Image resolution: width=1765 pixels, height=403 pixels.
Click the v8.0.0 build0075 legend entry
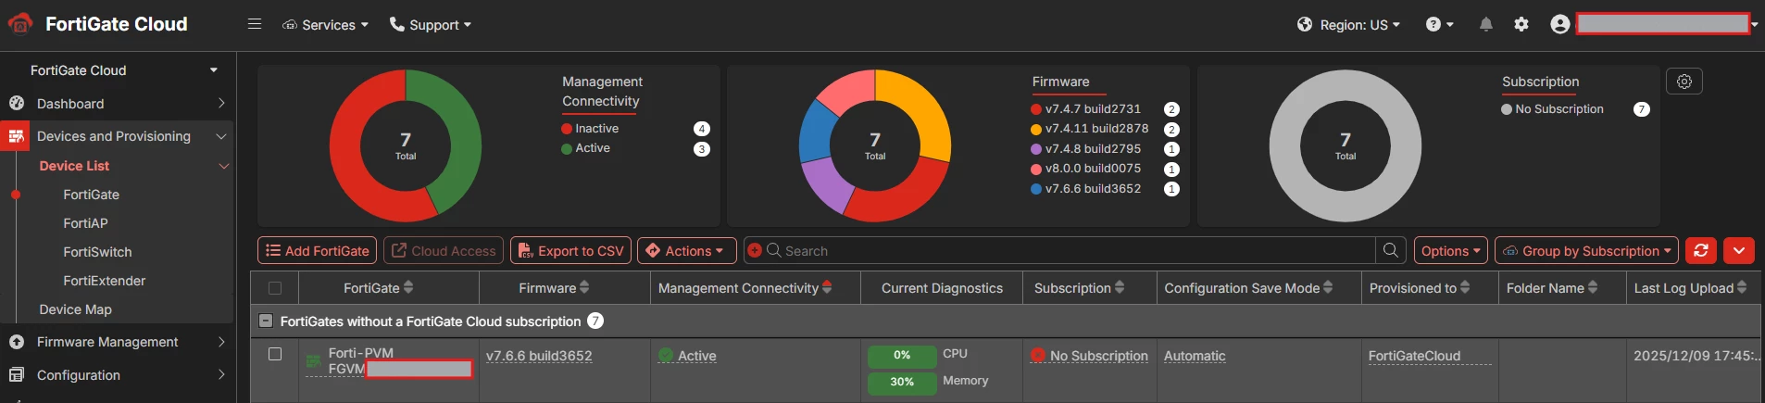[x=1093, y=169]
